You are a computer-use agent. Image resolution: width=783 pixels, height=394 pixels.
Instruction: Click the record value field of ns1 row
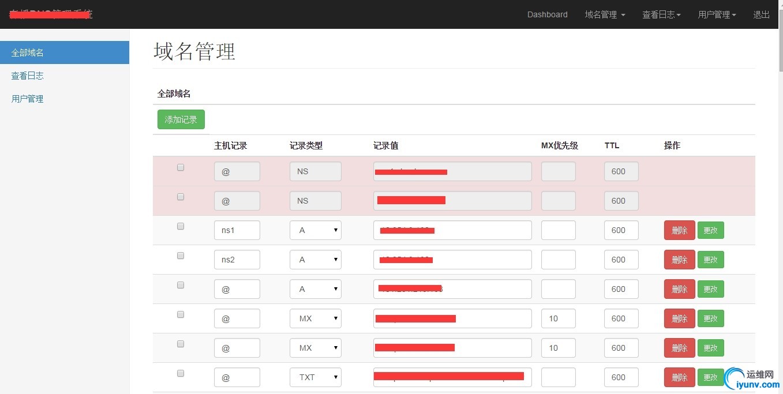click(452, 230)
